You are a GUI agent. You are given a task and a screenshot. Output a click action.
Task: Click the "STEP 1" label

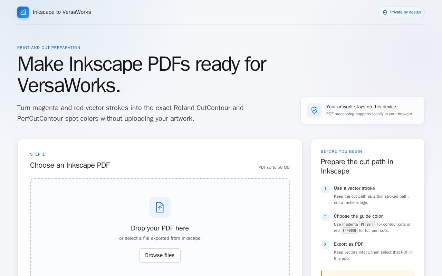tap(37, 154)
